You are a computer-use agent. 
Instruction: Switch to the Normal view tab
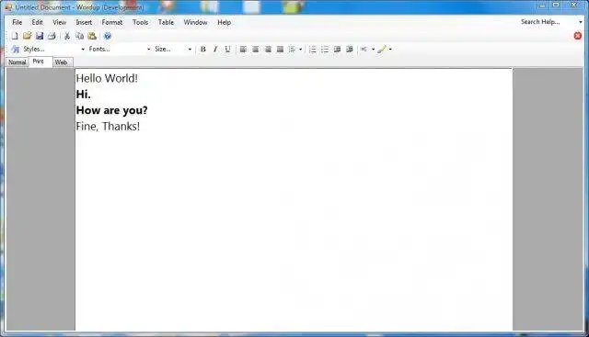[x=17, y=62]
